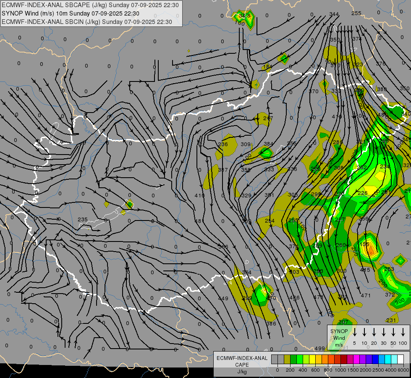Click the map value 307

[x=343, y=322]
